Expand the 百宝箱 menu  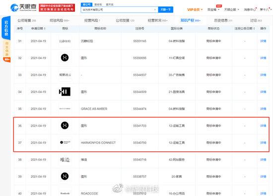pyautogui.click(x=213, y=9)
